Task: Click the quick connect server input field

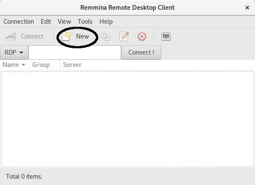Action: point(75,52)
